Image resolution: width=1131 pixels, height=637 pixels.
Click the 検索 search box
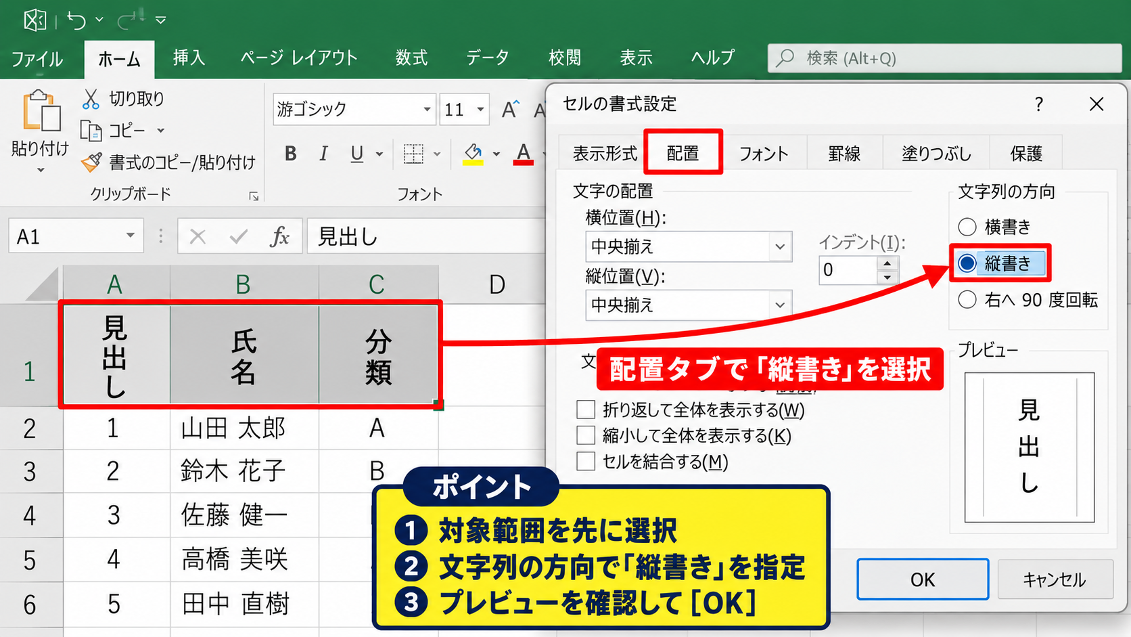pyautogui.click(x=944, y=58)
